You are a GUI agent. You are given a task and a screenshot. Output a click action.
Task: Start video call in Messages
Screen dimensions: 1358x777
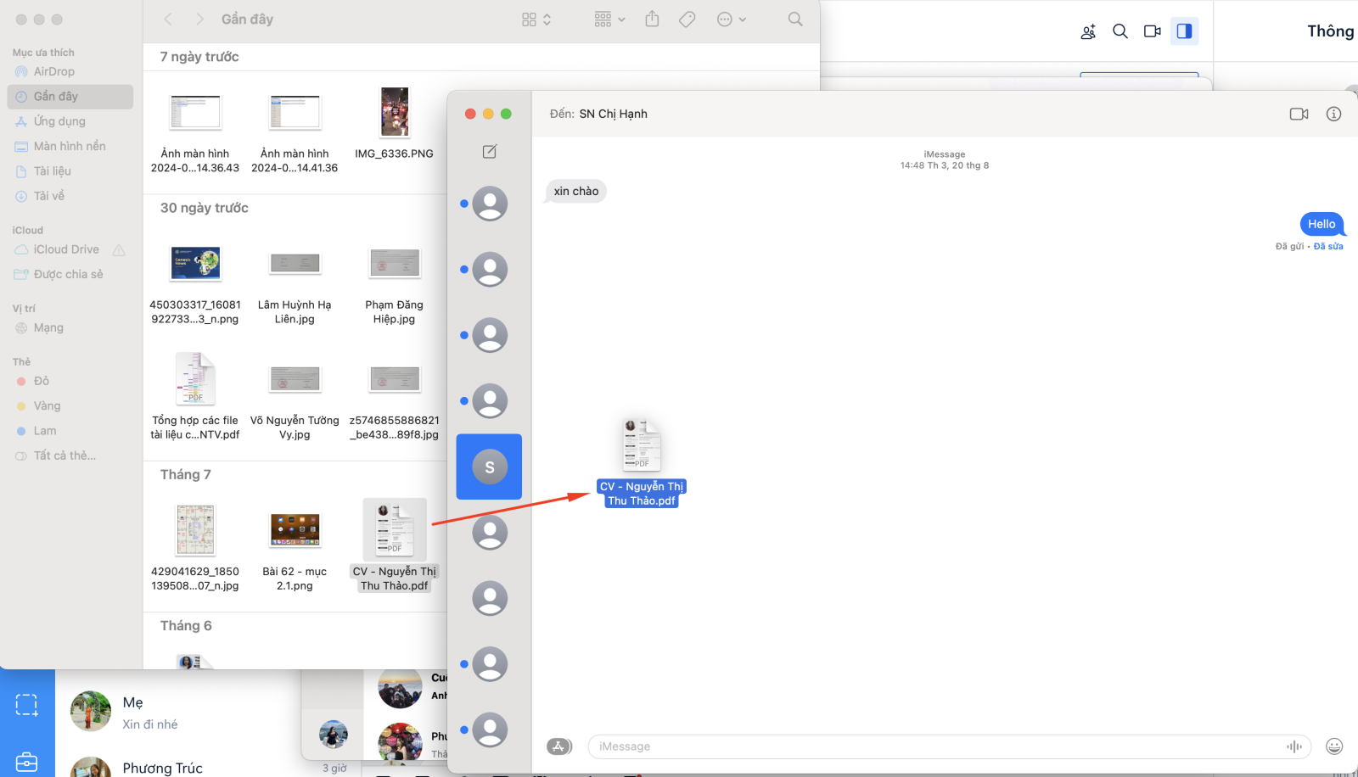point(1299,114)
